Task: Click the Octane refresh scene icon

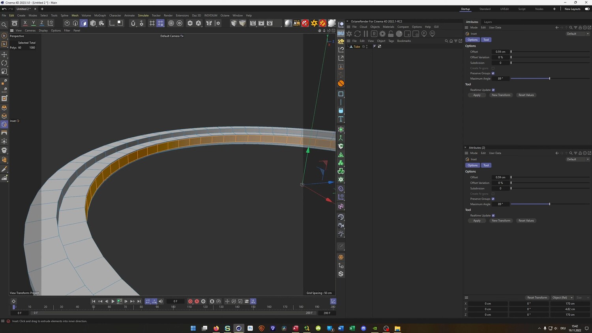Action: pos(358,34)
